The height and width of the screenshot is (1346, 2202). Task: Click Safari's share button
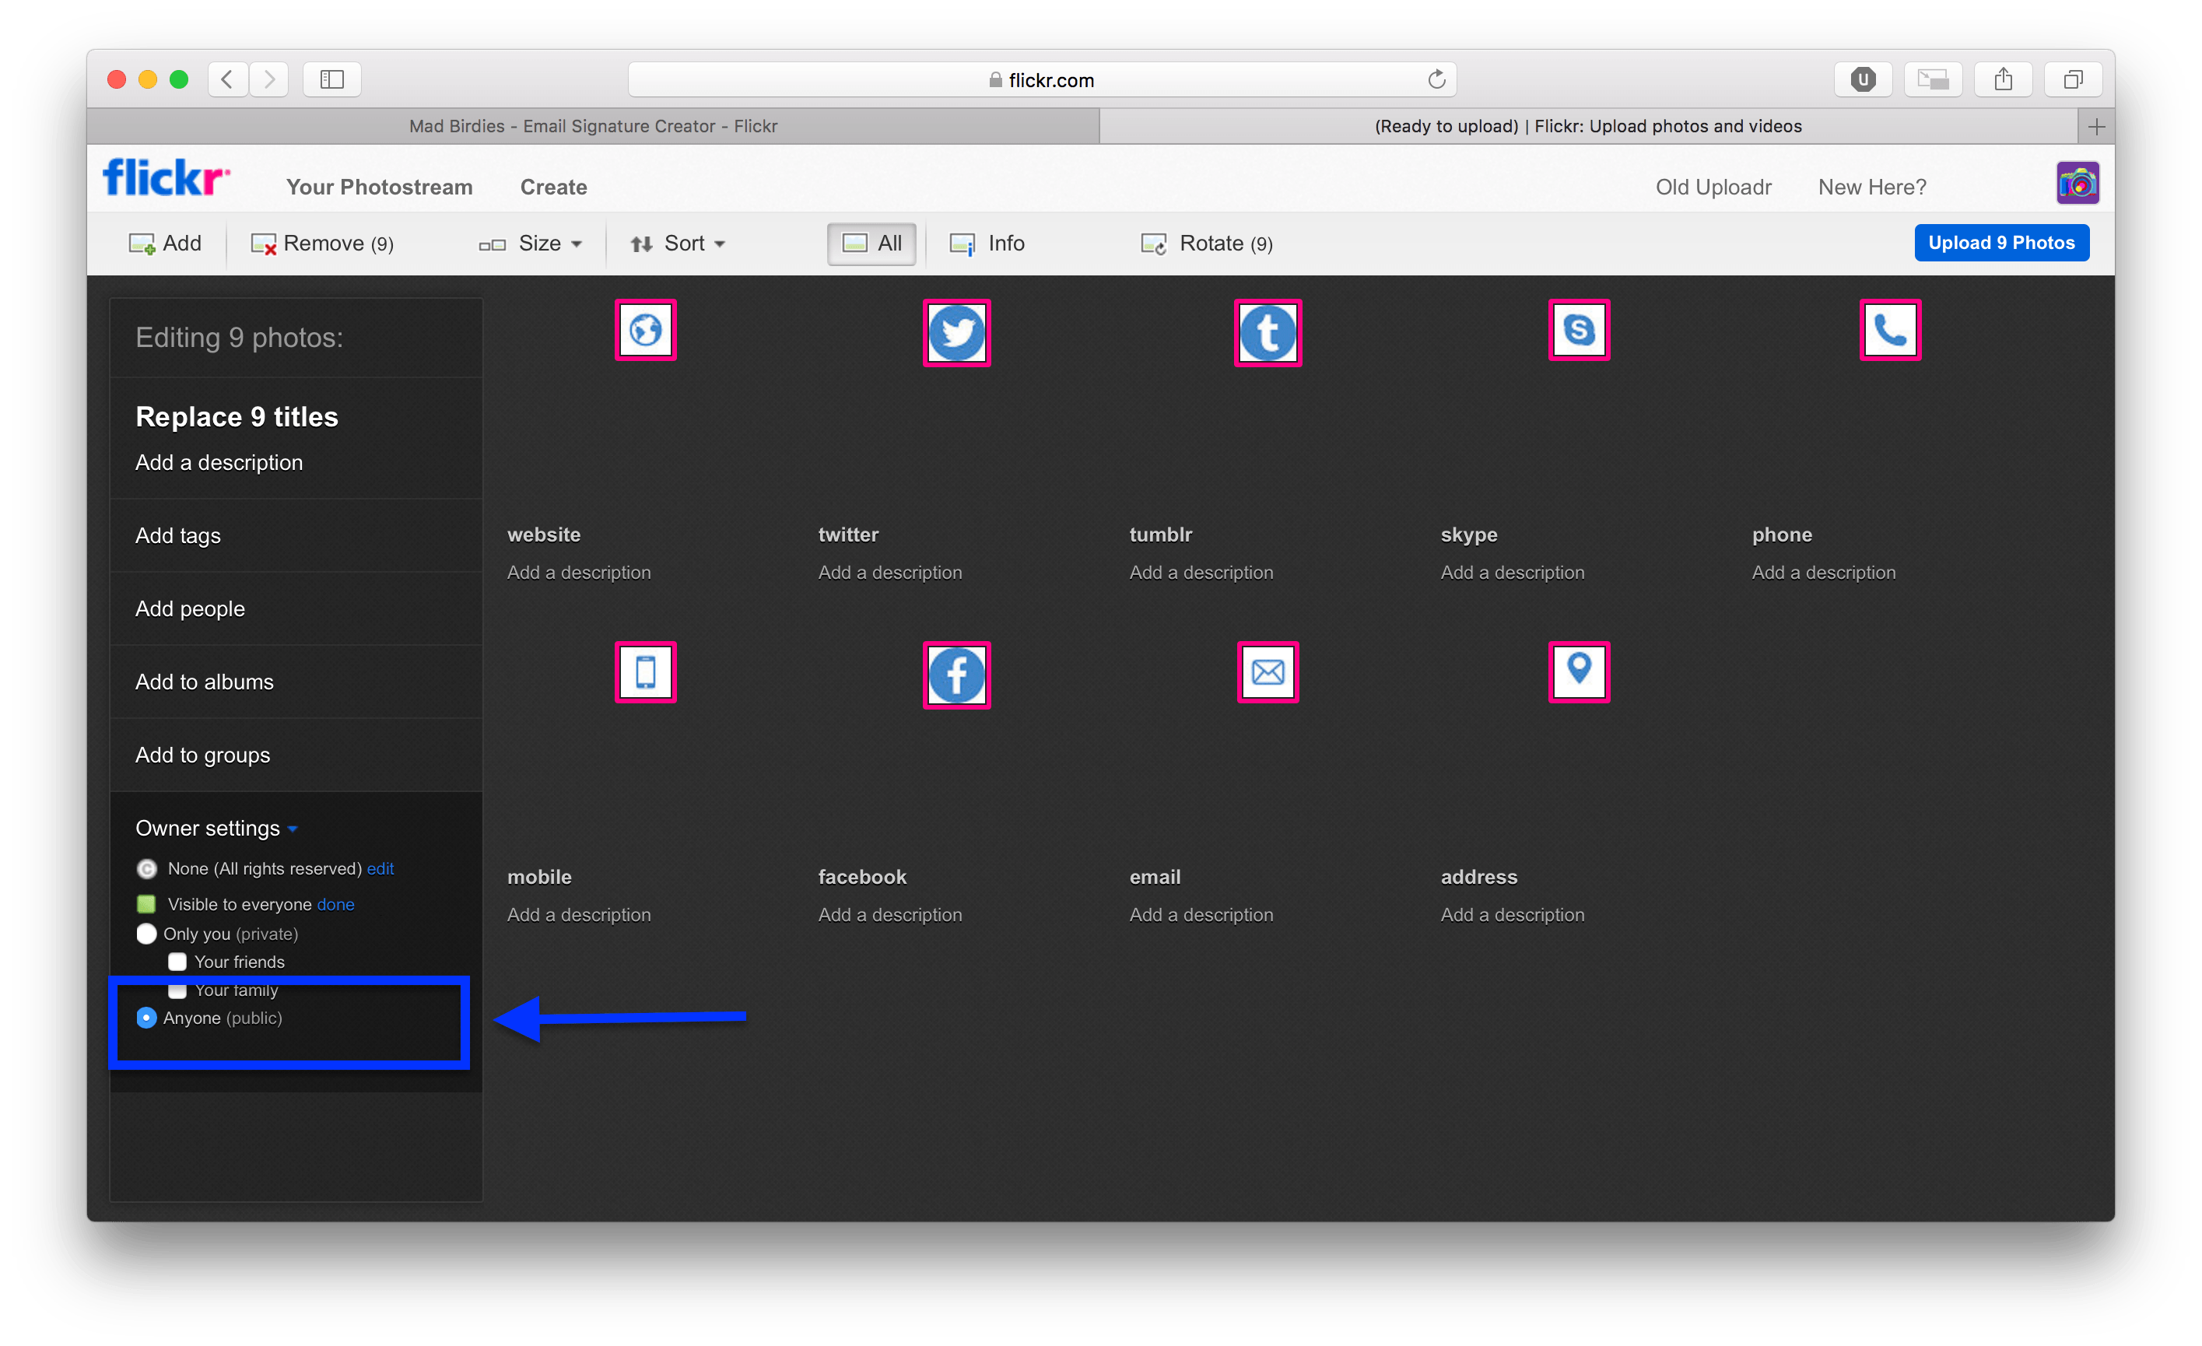pos(2003,79)
